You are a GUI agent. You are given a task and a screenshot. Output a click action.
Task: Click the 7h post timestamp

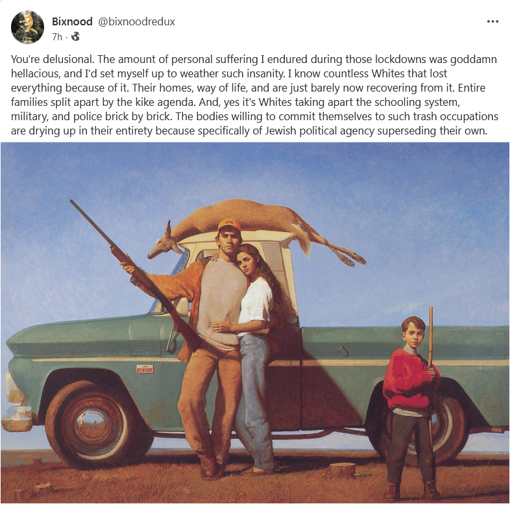coord(57,37)
